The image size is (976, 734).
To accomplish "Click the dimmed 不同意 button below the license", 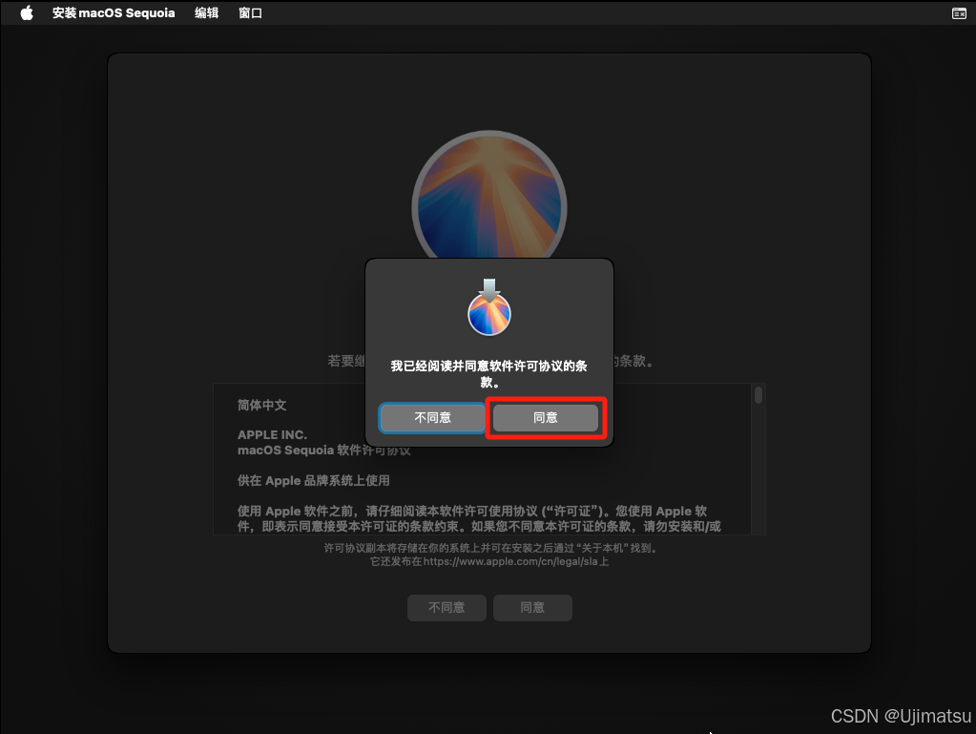I will point(446,608).
